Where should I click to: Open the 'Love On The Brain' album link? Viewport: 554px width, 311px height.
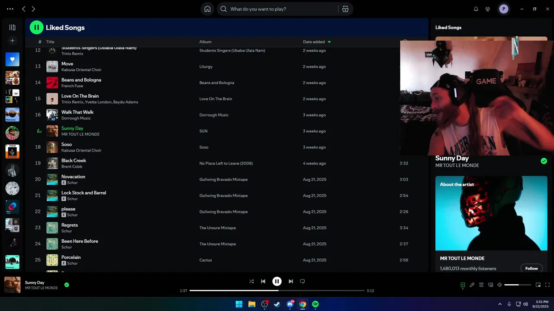tap(216, 99)
